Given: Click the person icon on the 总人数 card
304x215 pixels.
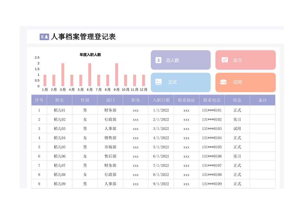Looking at the screenshot, I should click(158, 60).
